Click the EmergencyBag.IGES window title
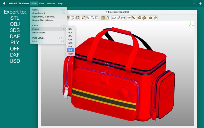The image size is (204, 128). point(119,12)
